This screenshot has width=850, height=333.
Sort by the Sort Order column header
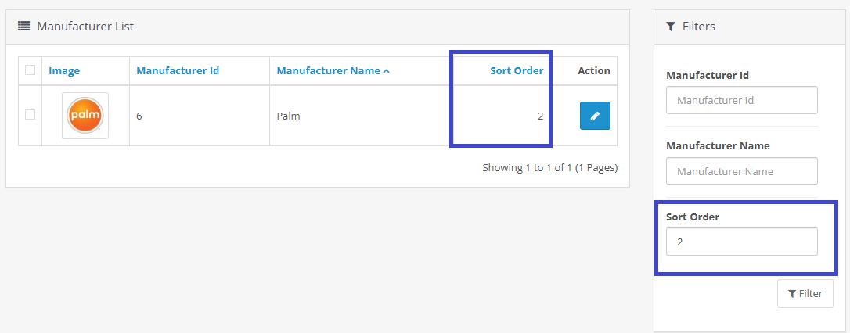coord(517,71)
